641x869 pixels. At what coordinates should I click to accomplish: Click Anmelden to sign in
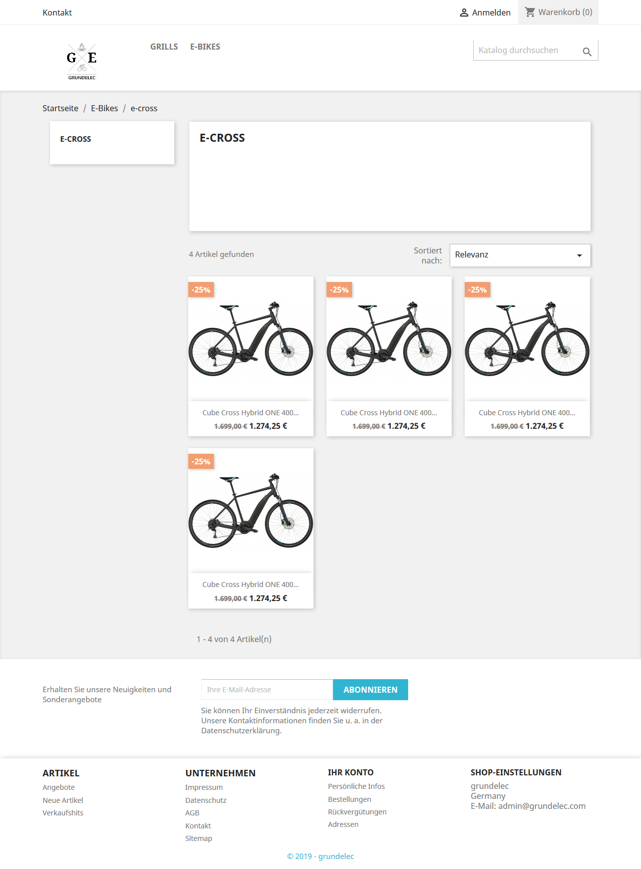[491, 13]
